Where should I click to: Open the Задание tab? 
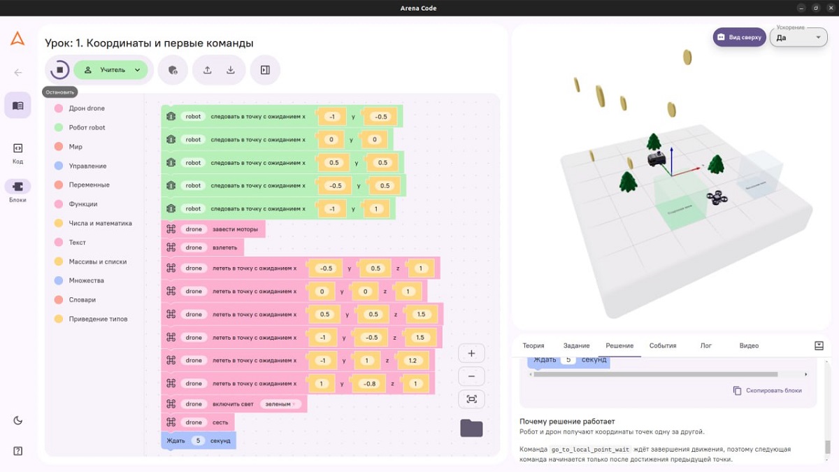coord(577,345)
